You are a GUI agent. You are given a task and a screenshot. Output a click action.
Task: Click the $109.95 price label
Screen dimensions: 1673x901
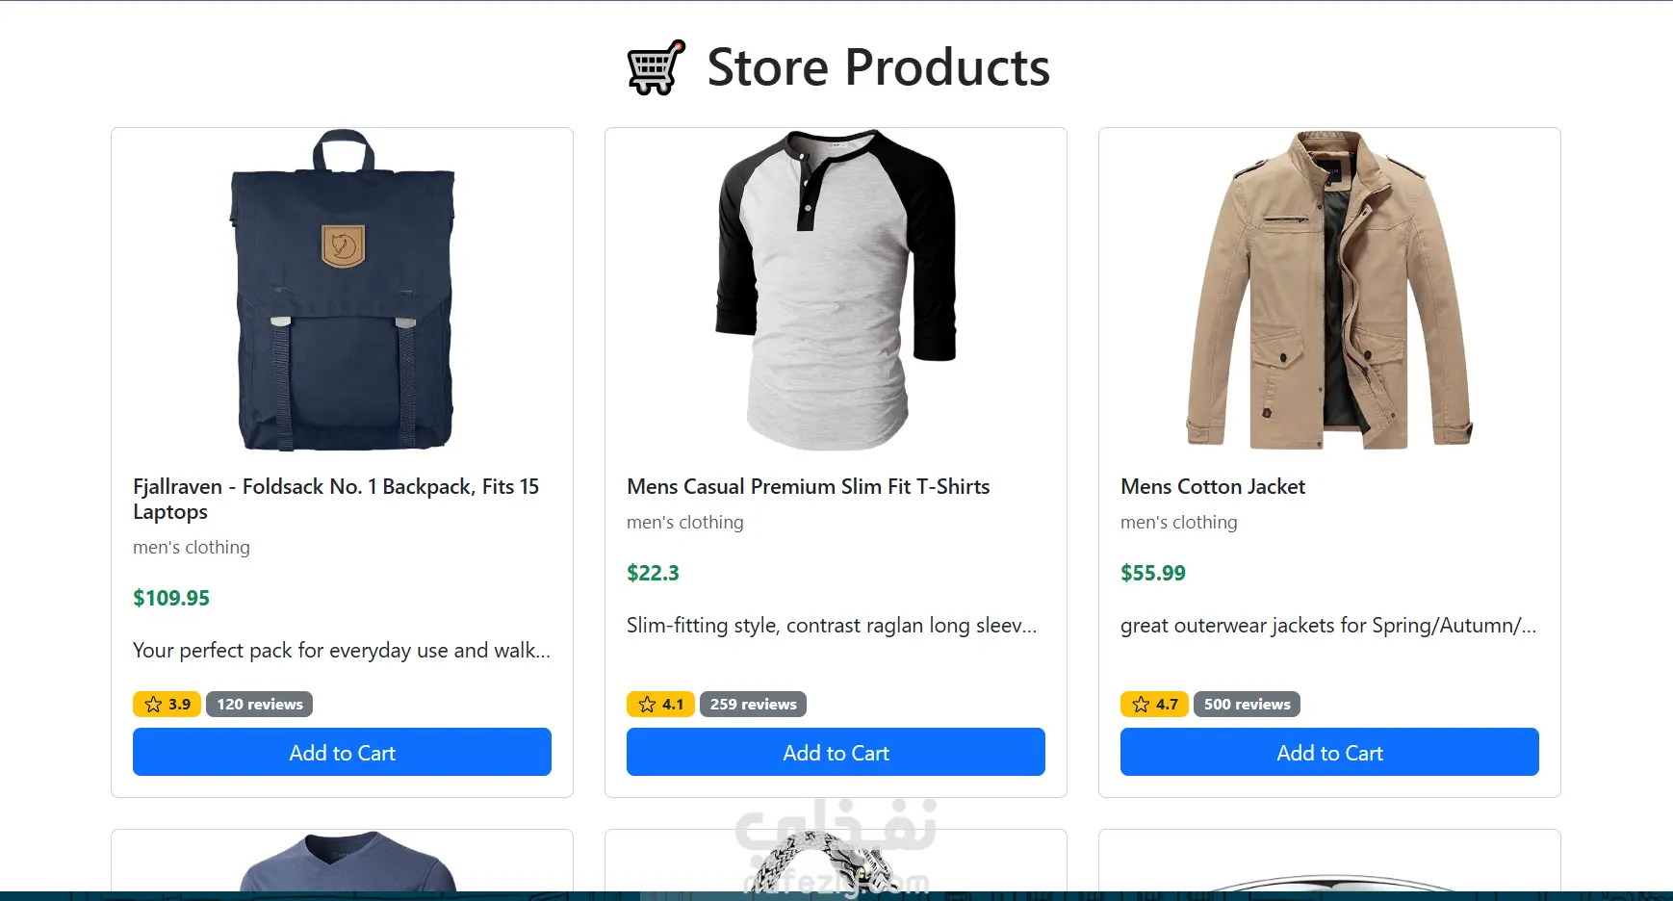tap(171, 598)
